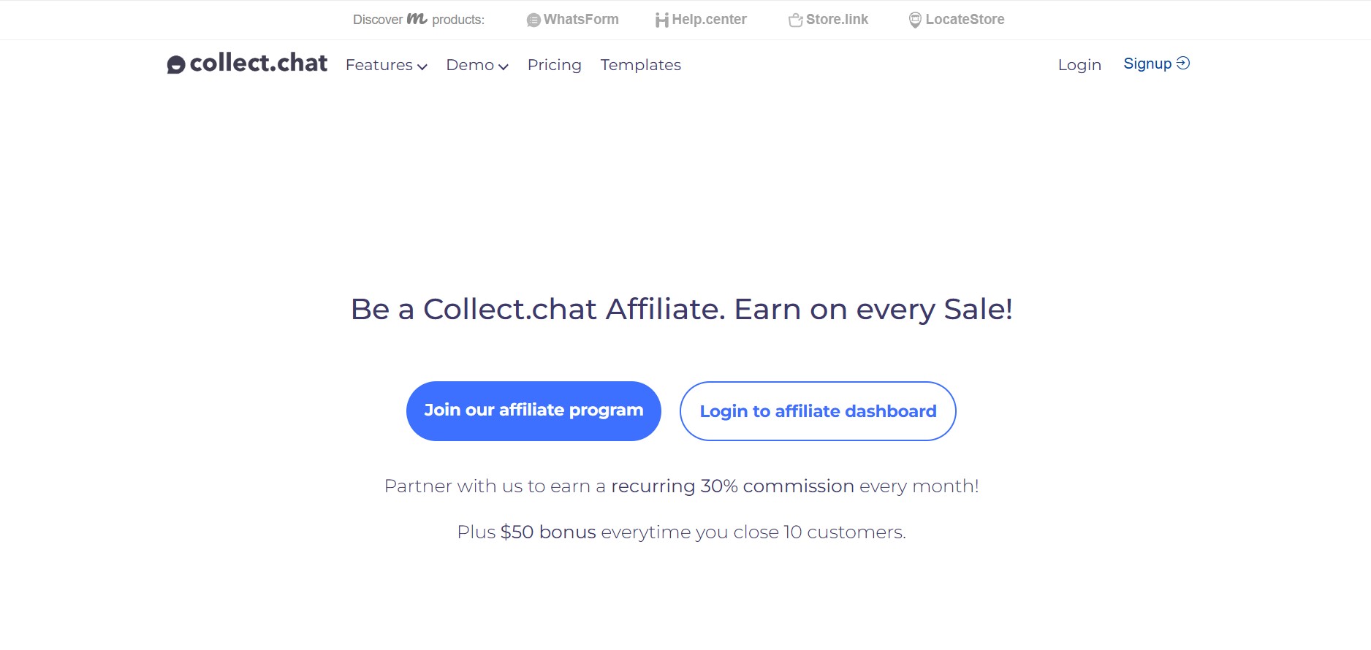Go to the Pricing page
Screen dimensions: 1371x650
coord(554,65)
